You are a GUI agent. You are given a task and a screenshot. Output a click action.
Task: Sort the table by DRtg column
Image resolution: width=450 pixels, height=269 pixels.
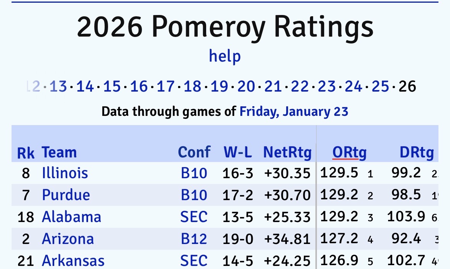click(x=417, y=152)
